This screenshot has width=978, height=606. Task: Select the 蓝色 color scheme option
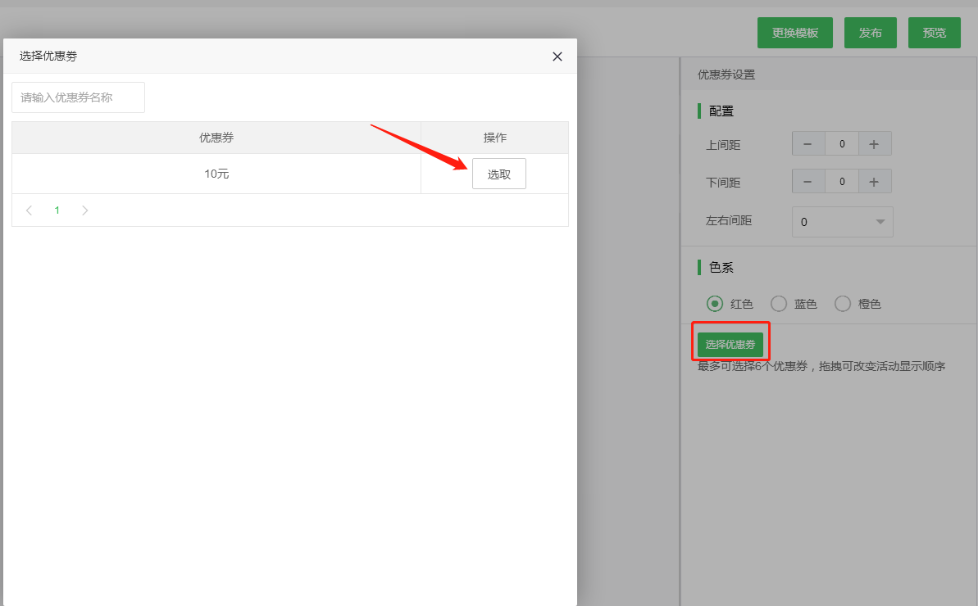[778, 303]
